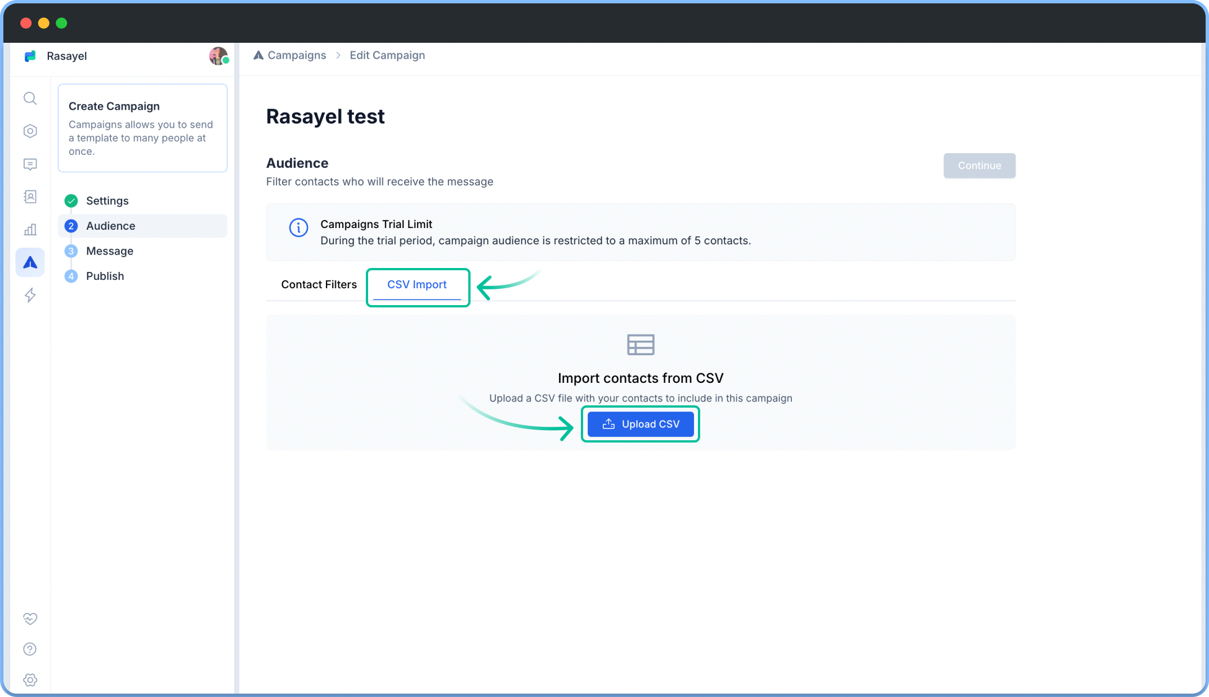Click the Campaigns breadcrumb link
Screen dimensions: 1209x697
(296, 55)
